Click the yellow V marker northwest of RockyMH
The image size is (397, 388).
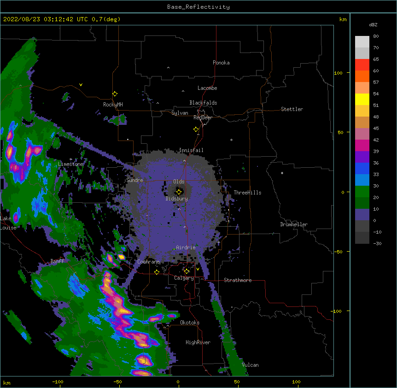pos(81,85)
